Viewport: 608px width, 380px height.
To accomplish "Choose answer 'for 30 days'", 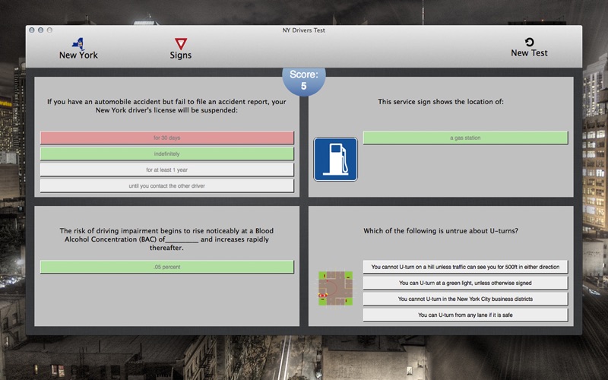I will 166,138.
